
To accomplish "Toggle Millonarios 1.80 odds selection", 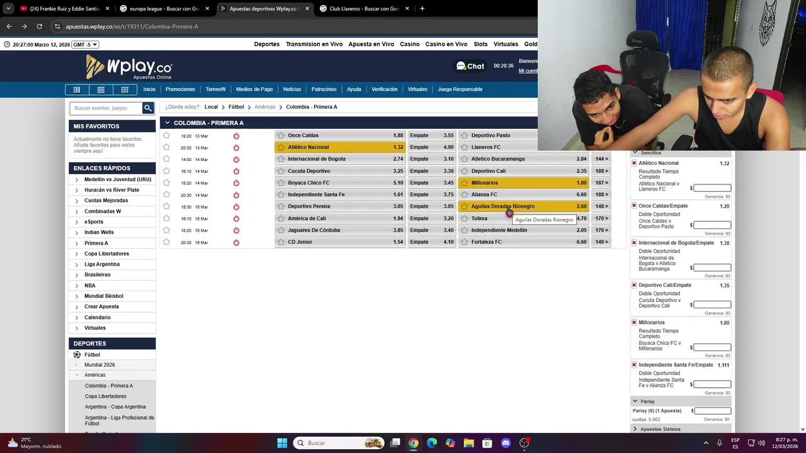I will (x=523, y=183).
